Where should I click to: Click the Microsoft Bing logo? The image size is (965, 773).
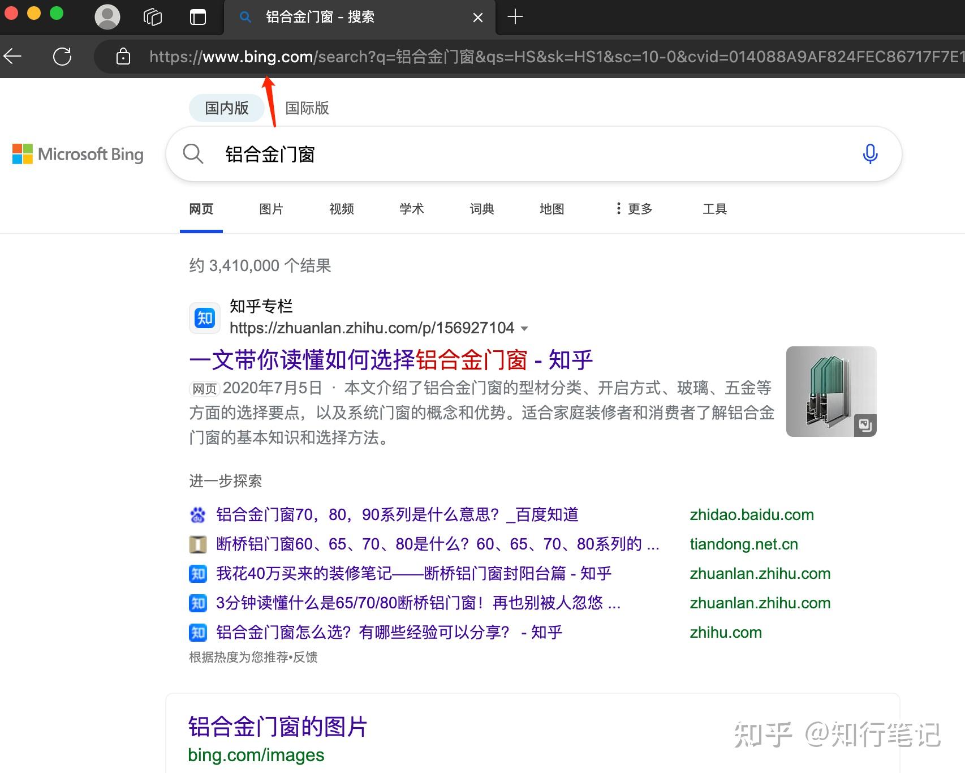click(x=78, y=154)
